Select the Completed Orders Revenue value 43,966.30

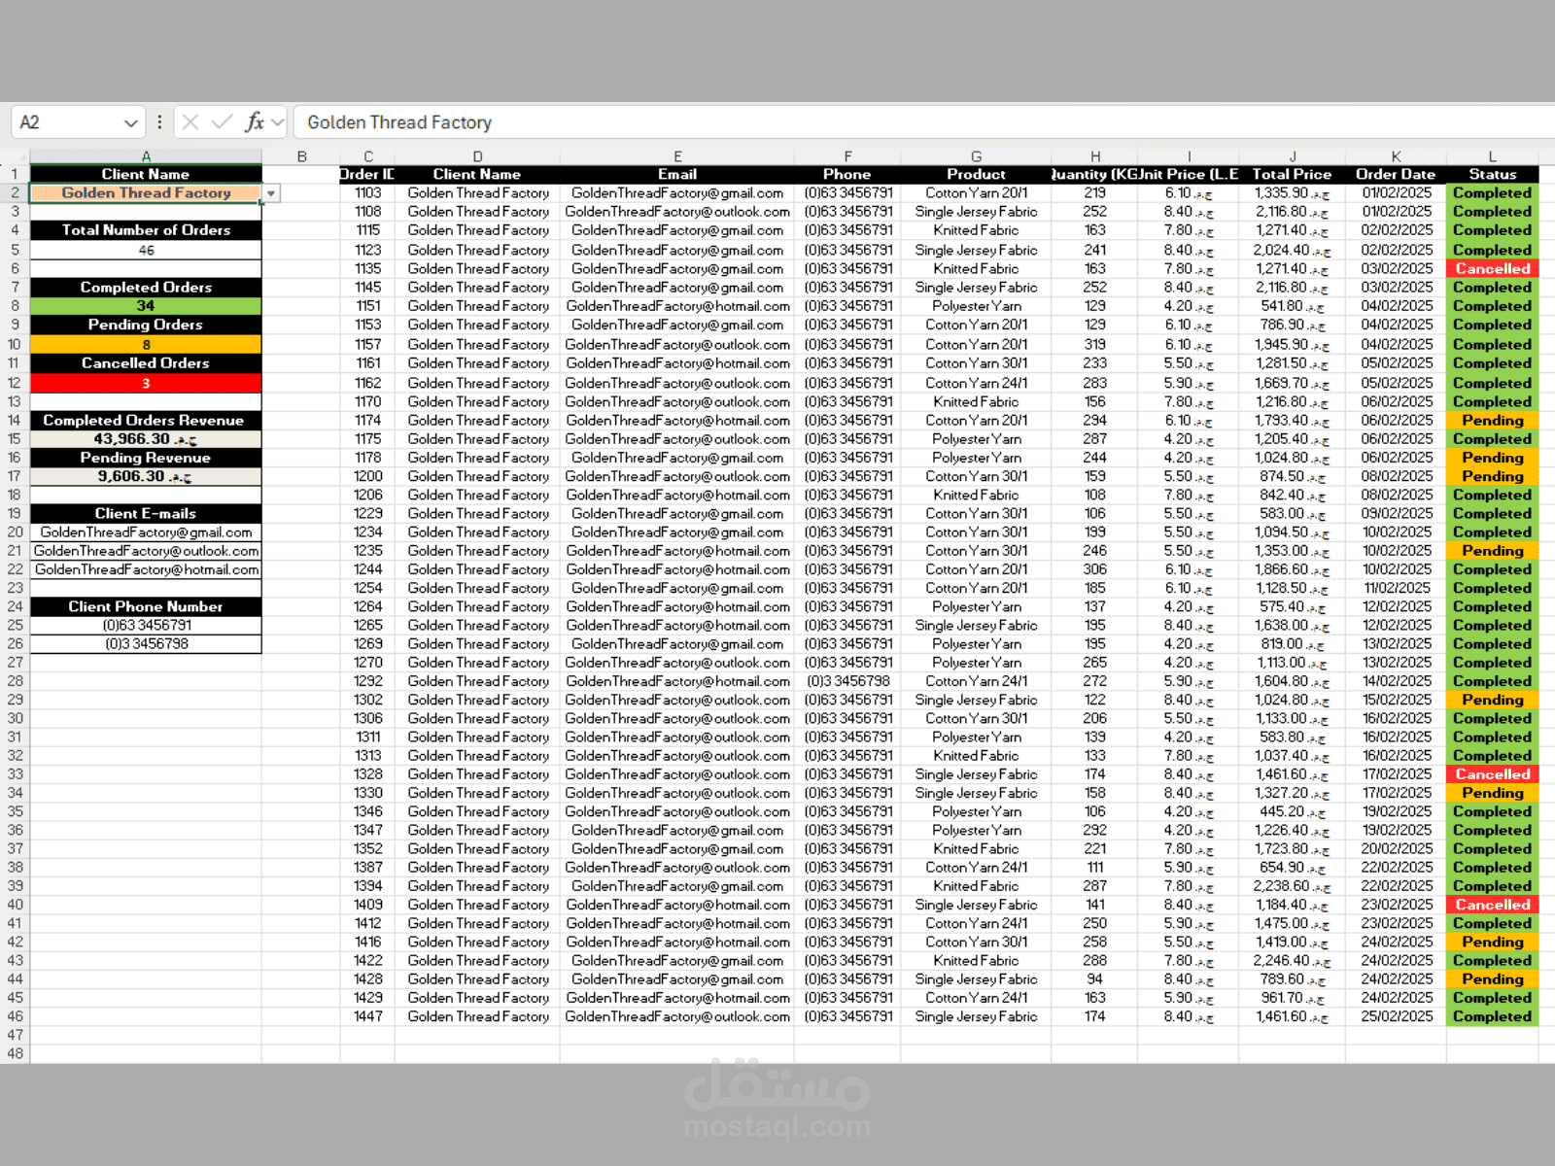146,439
